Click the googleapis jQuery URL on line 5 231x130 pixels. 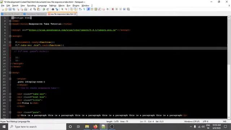(72, 30)
